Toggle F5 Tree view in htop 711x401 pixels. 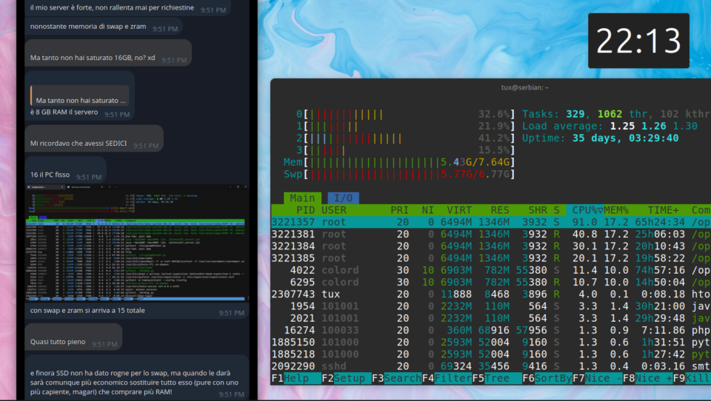point(498,378)
